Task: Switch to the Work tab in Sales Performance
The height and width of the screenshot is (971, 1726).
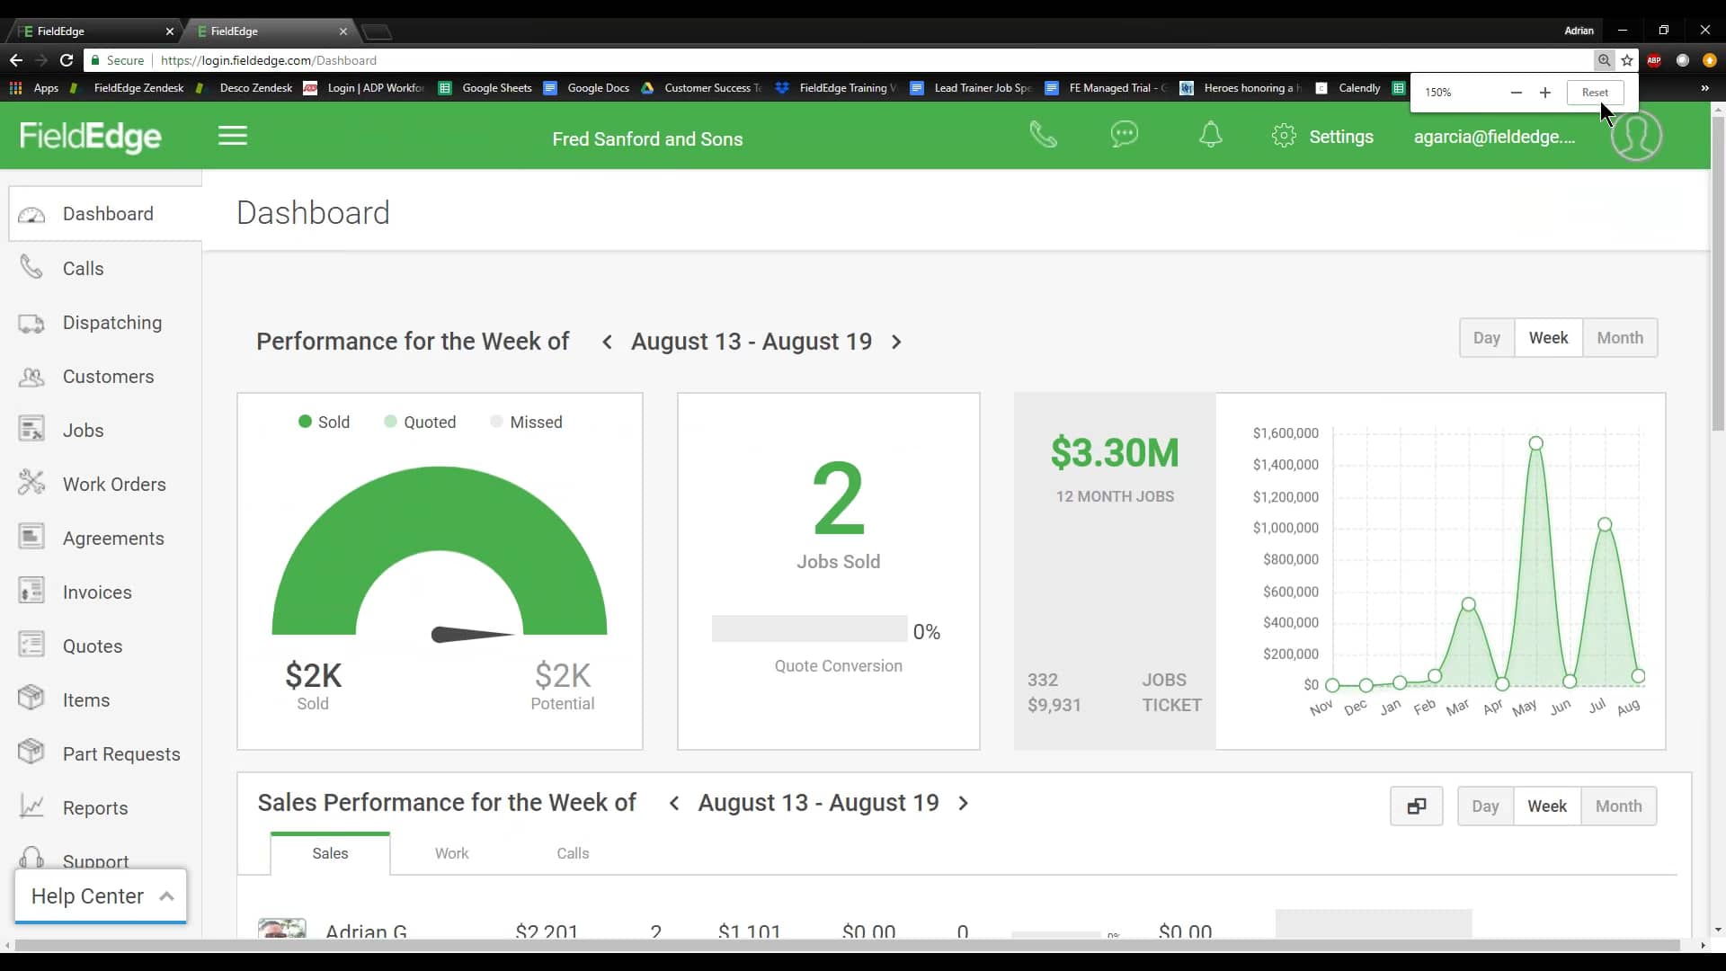Action: click(451, 853)
